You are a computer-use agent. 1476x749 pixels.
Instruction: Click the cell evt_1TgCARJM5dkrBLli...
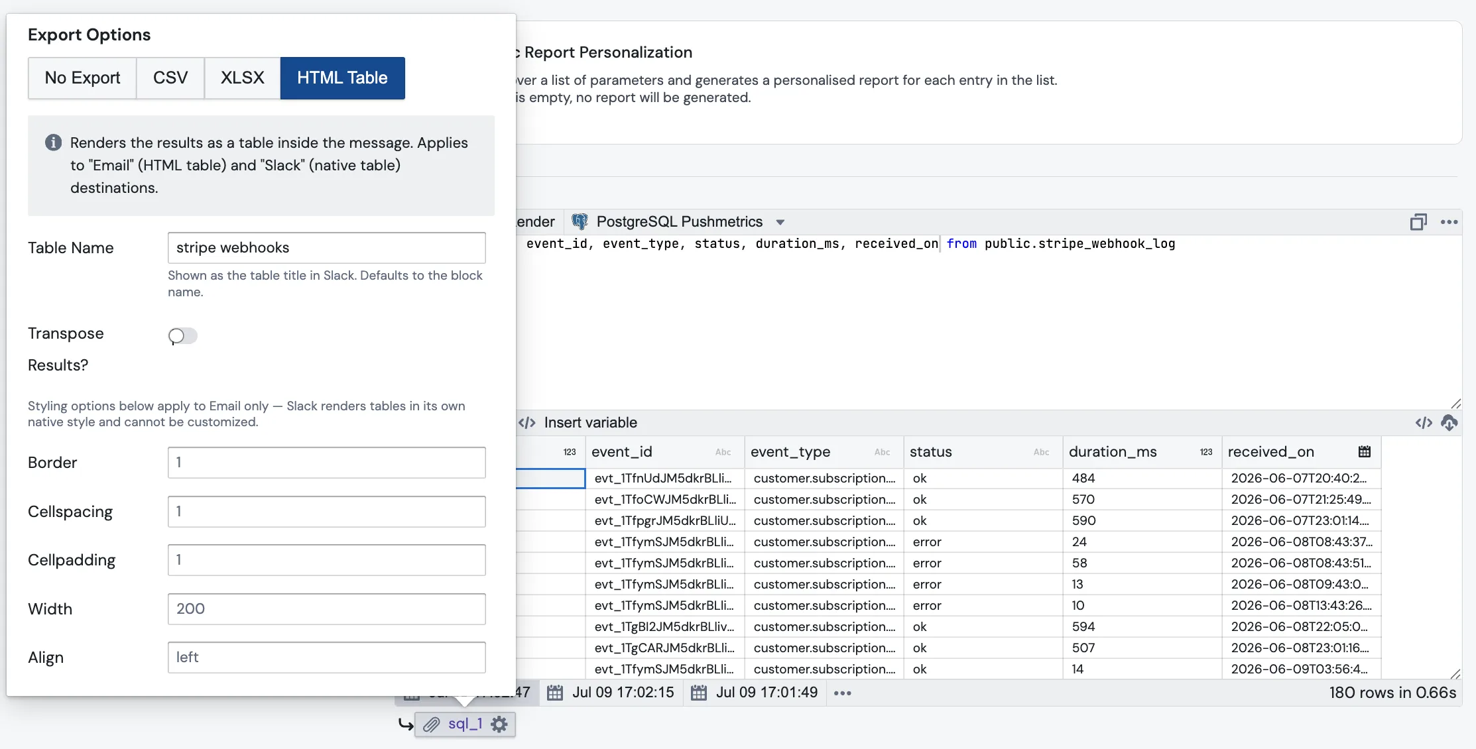pyautogui.click(x=665, y=648)
